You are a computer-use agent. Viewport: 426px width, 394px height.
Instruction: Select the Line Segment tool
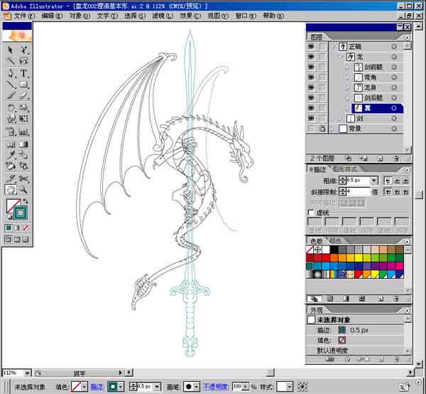tap(11, 85)
